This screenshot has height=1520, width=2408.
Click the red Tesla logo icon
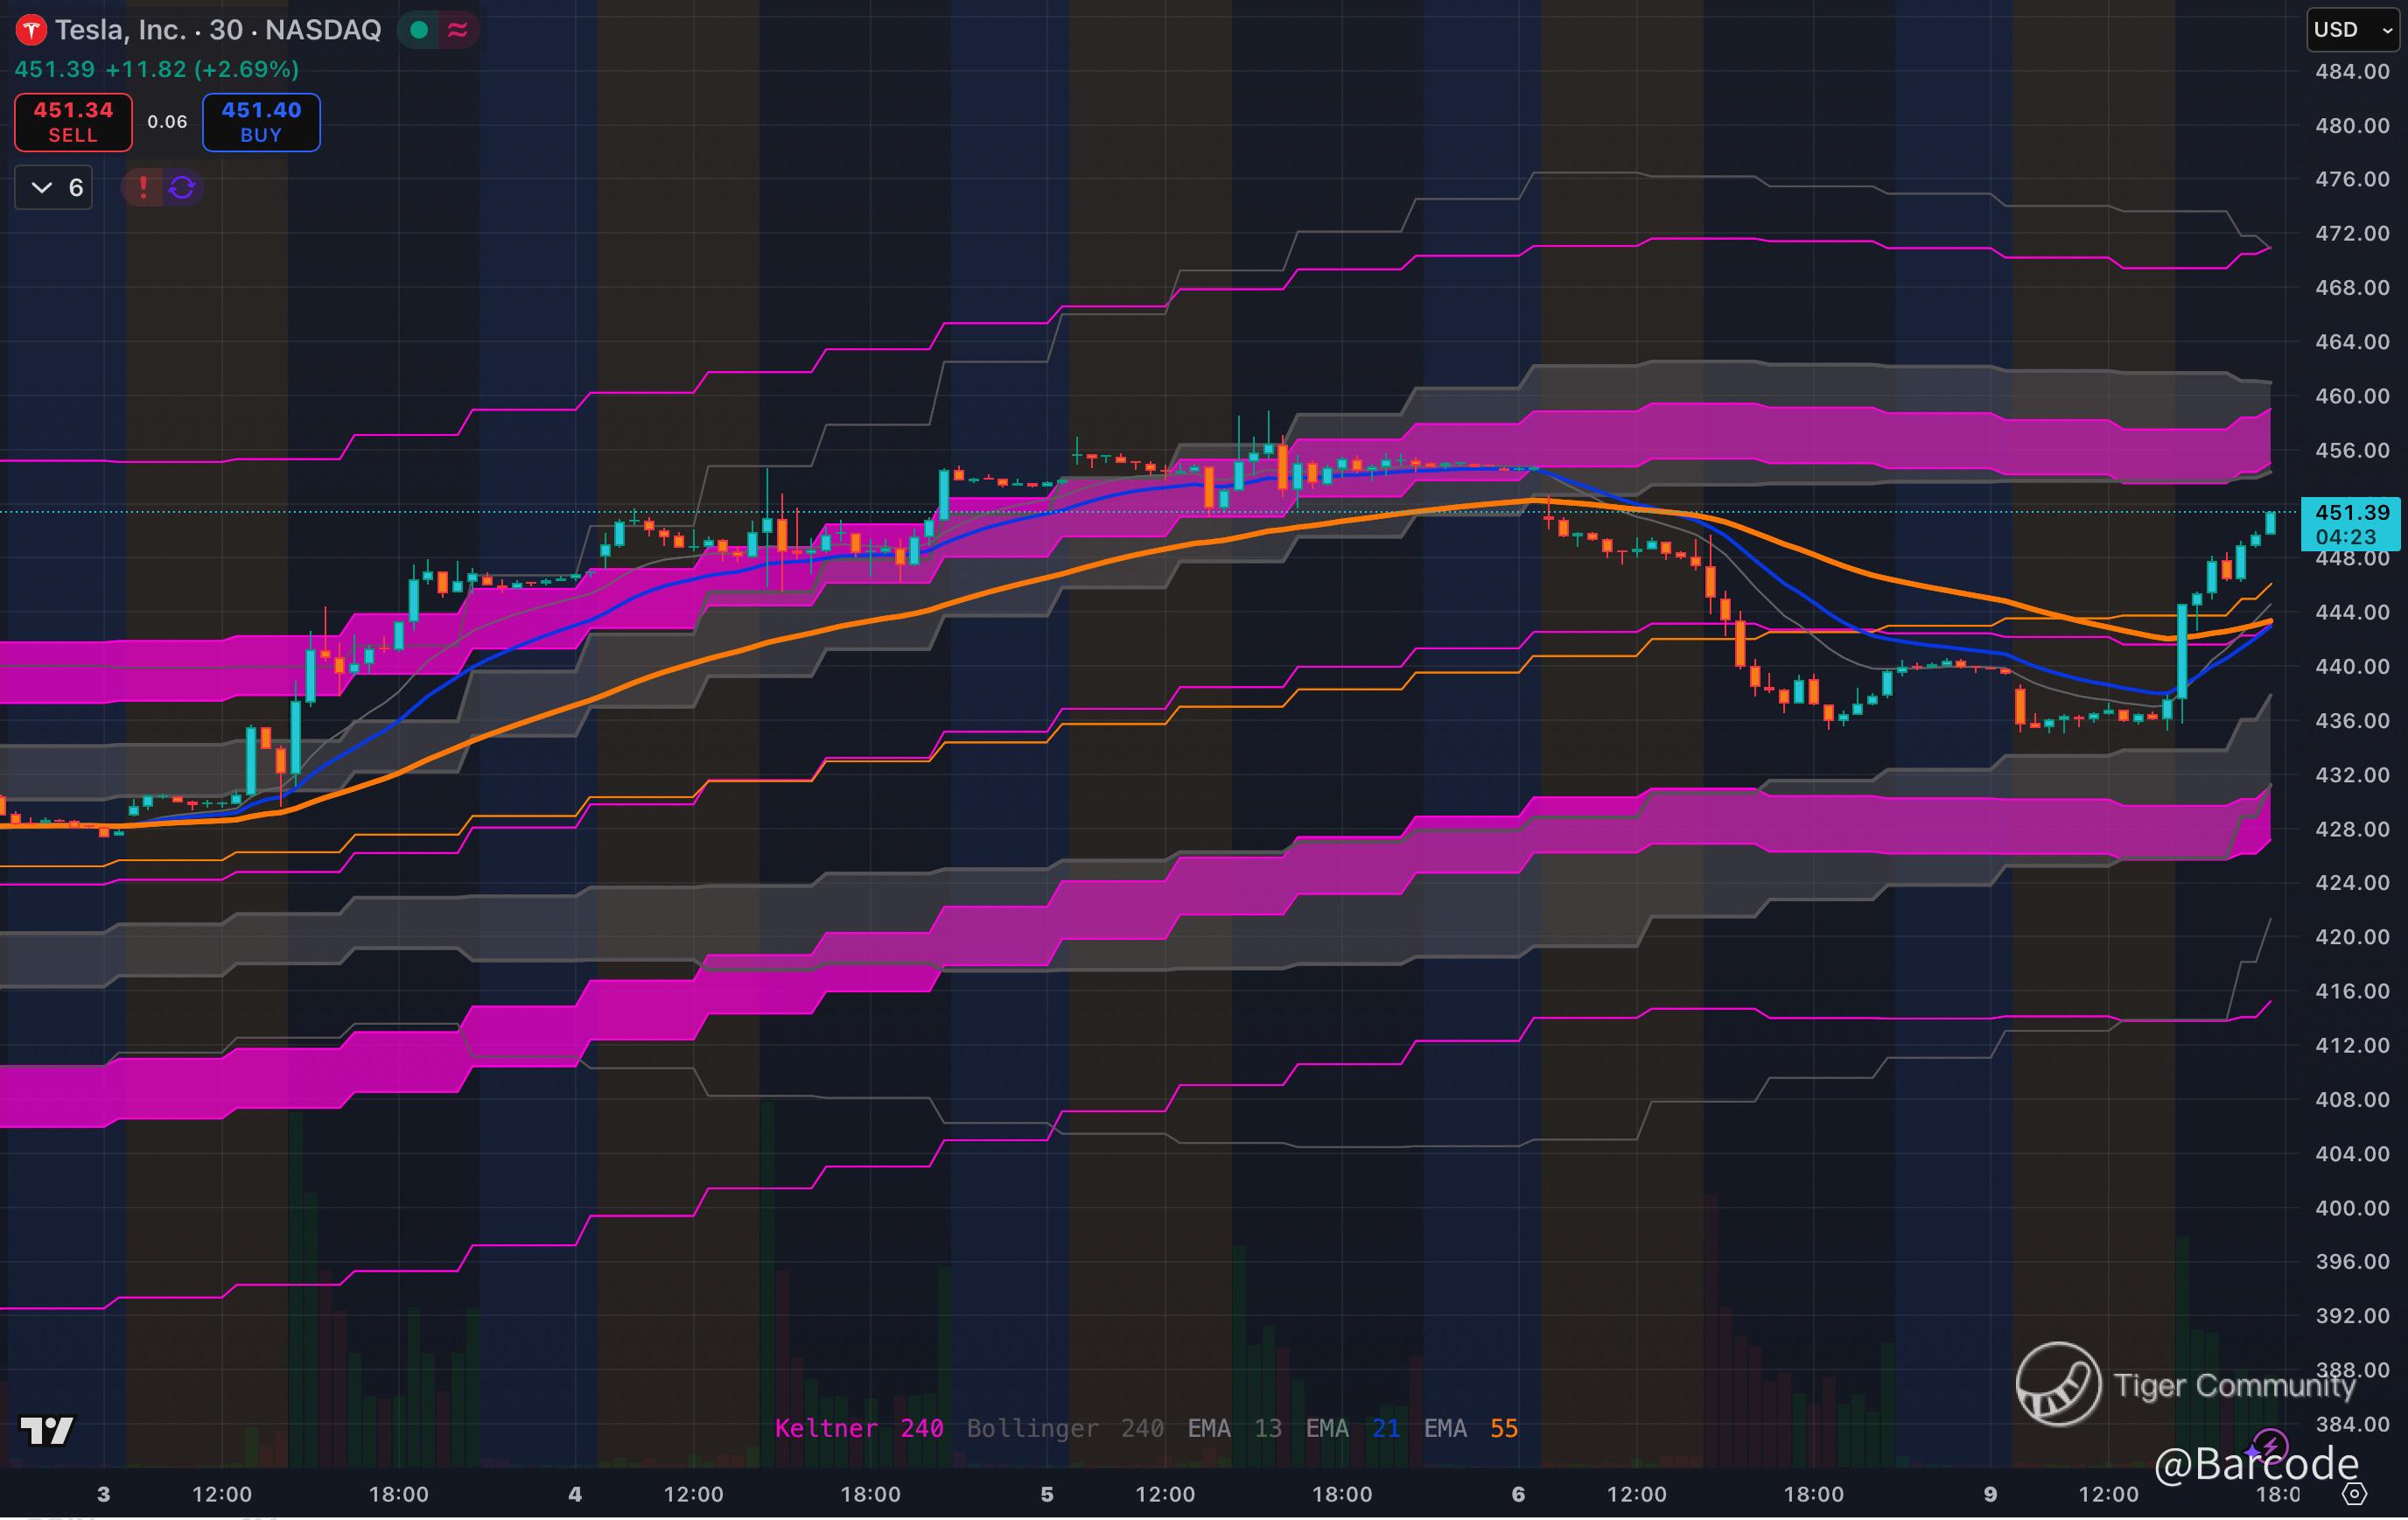(31, 30)
